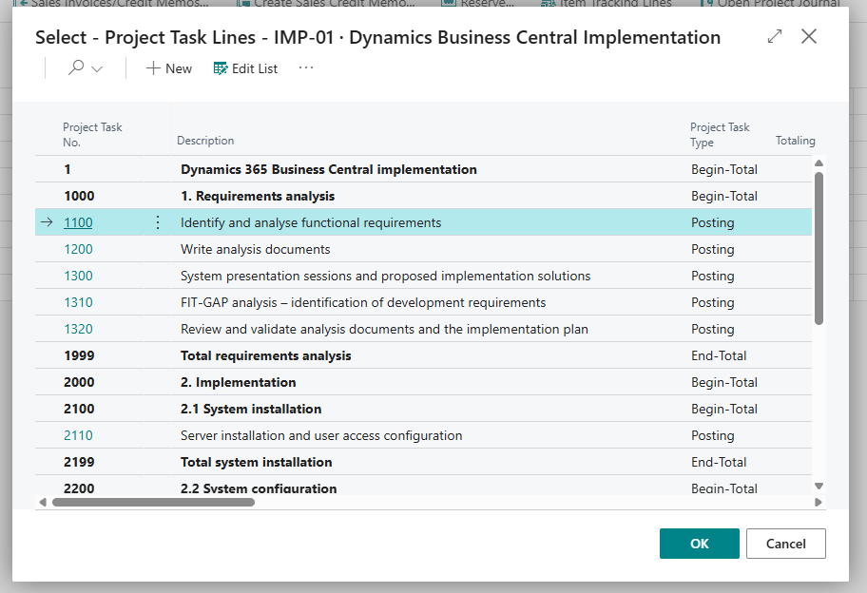
Task: Click task number 1 cell
Action: [67, 170]
